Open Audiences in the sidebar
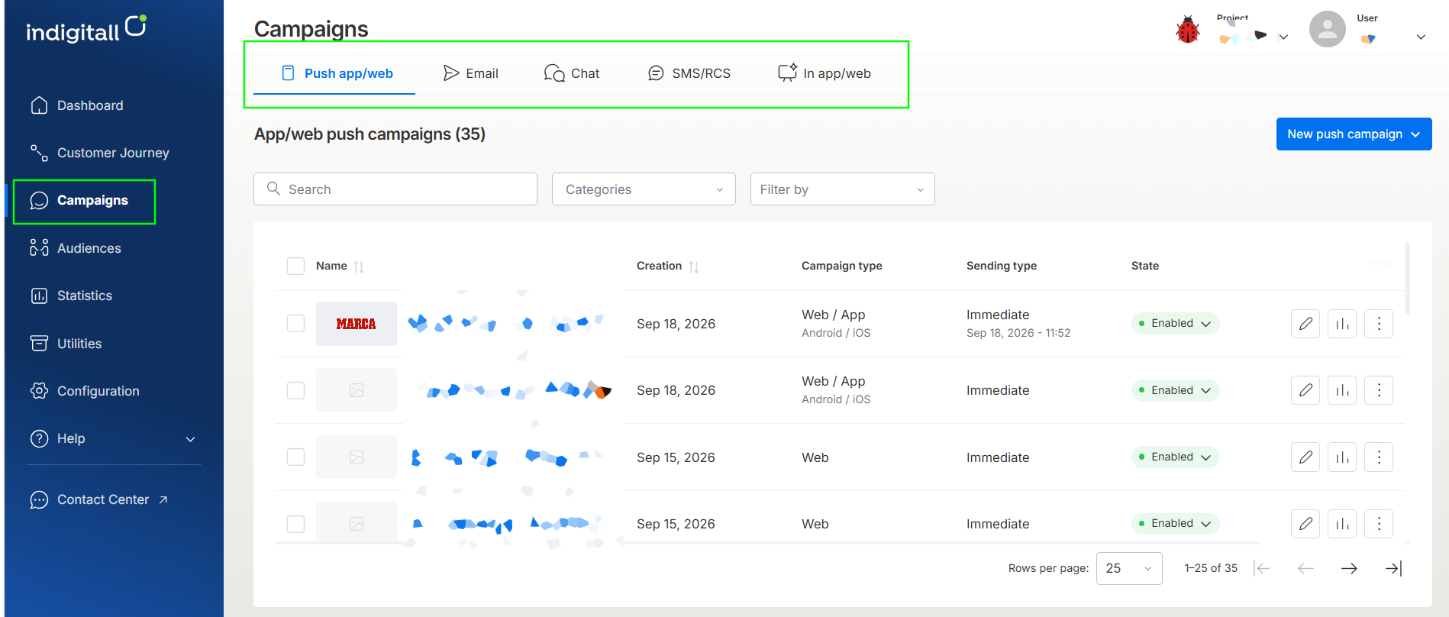This screenshot has width=1449, height=617. pos(76,248)
